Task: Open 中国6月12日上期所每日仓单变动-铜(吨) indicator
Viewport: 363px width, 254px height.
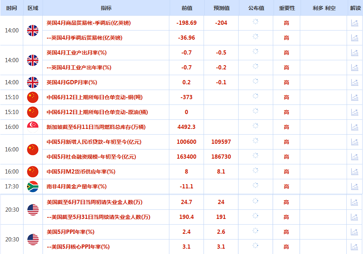Action: pos(94,97)
